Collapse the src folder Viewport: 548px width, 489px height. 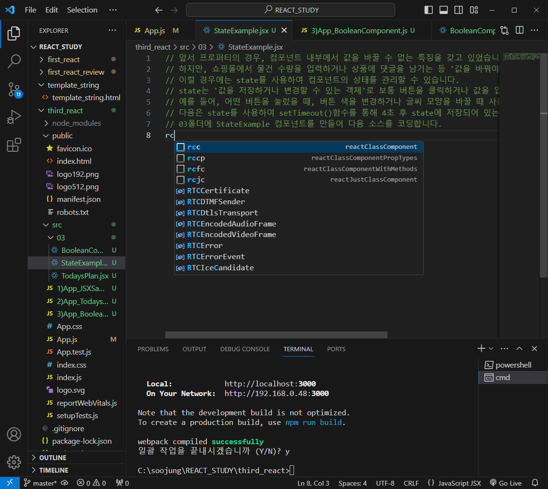pyautogui.click(x=46, y=225)
